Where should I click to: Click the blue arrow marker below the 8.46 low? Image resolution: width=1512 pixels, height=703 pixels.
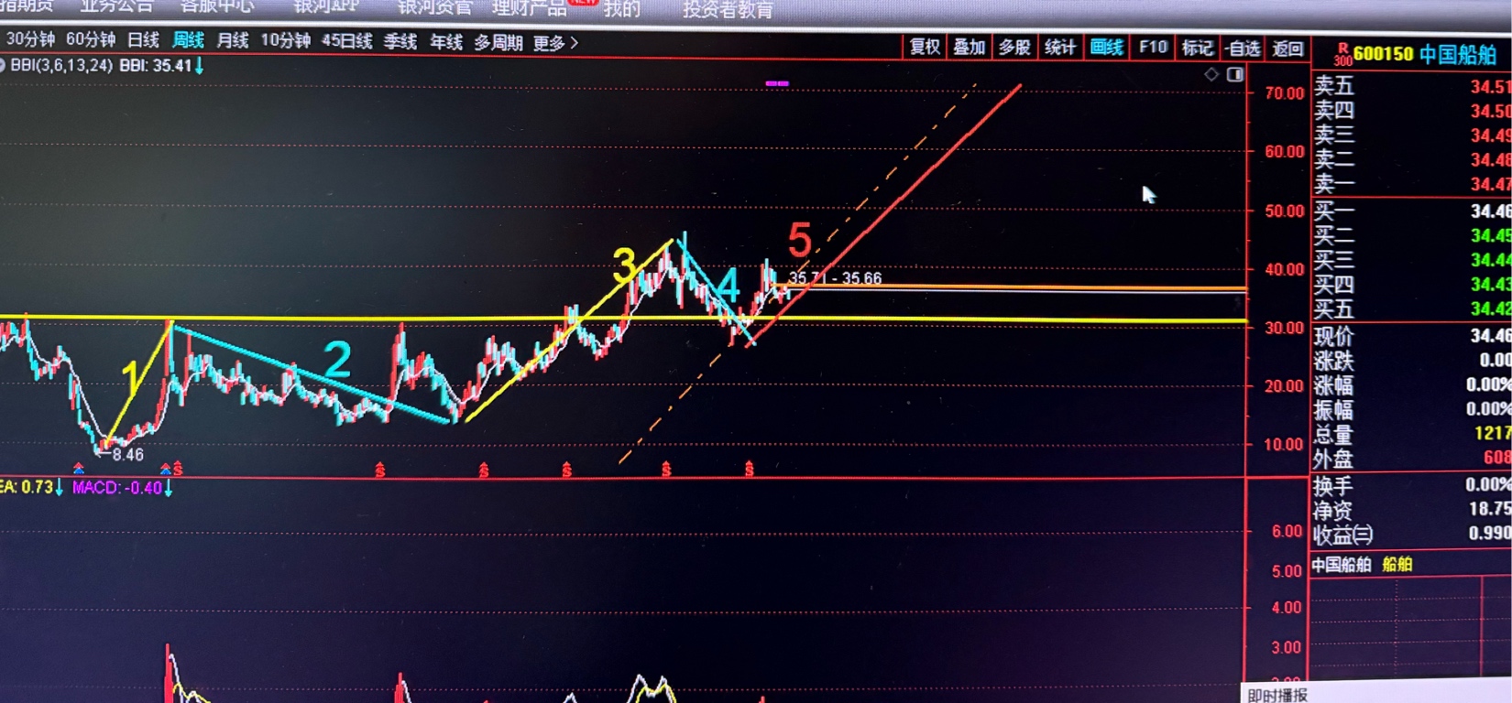click(x=79, y=469)
